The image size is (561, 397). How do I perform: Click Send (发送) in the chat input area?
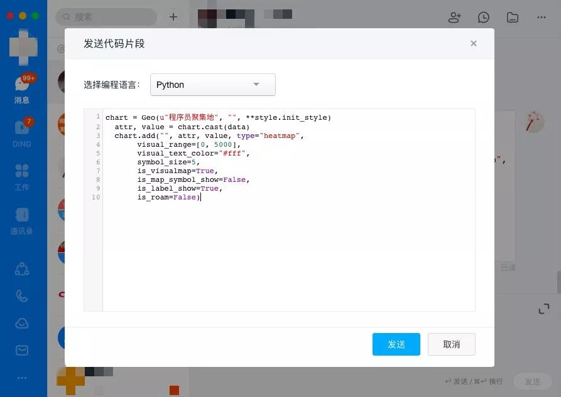coord(533,381)
